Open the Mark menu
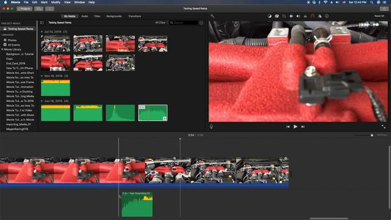Viewport: 391px width, 220px height. [x=44, y=2]
